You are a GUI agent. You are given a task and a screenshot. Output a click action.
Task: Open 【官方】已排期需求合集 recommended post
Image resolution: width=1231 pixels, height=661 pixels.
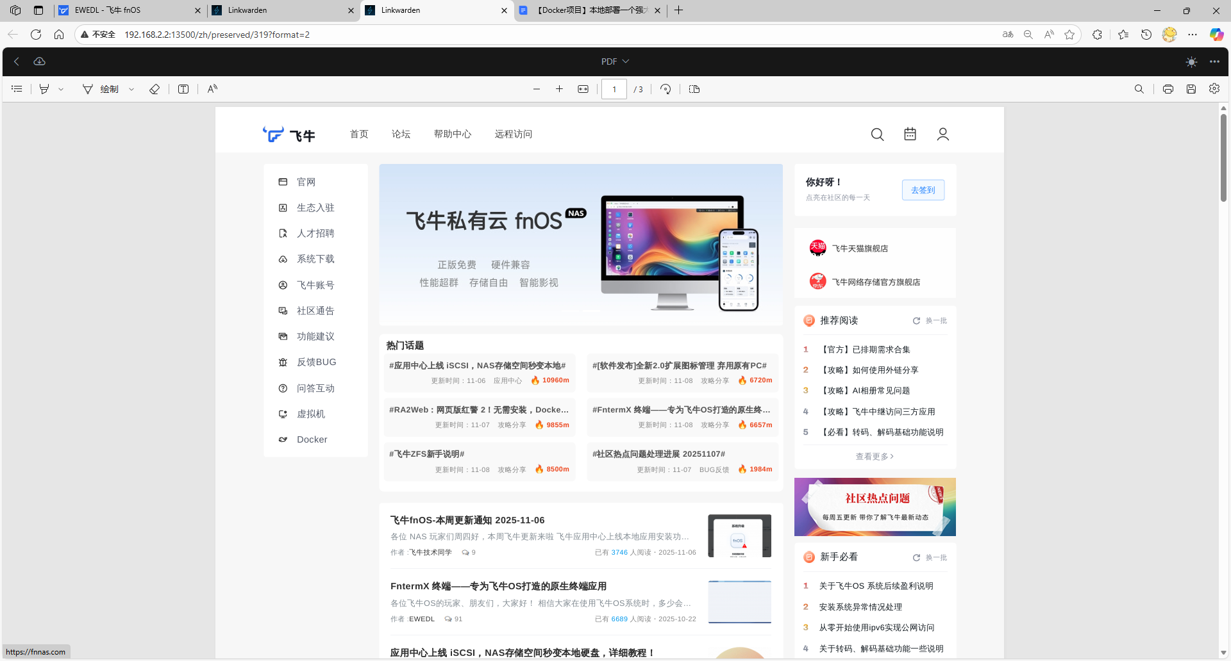tap(865, 350)
